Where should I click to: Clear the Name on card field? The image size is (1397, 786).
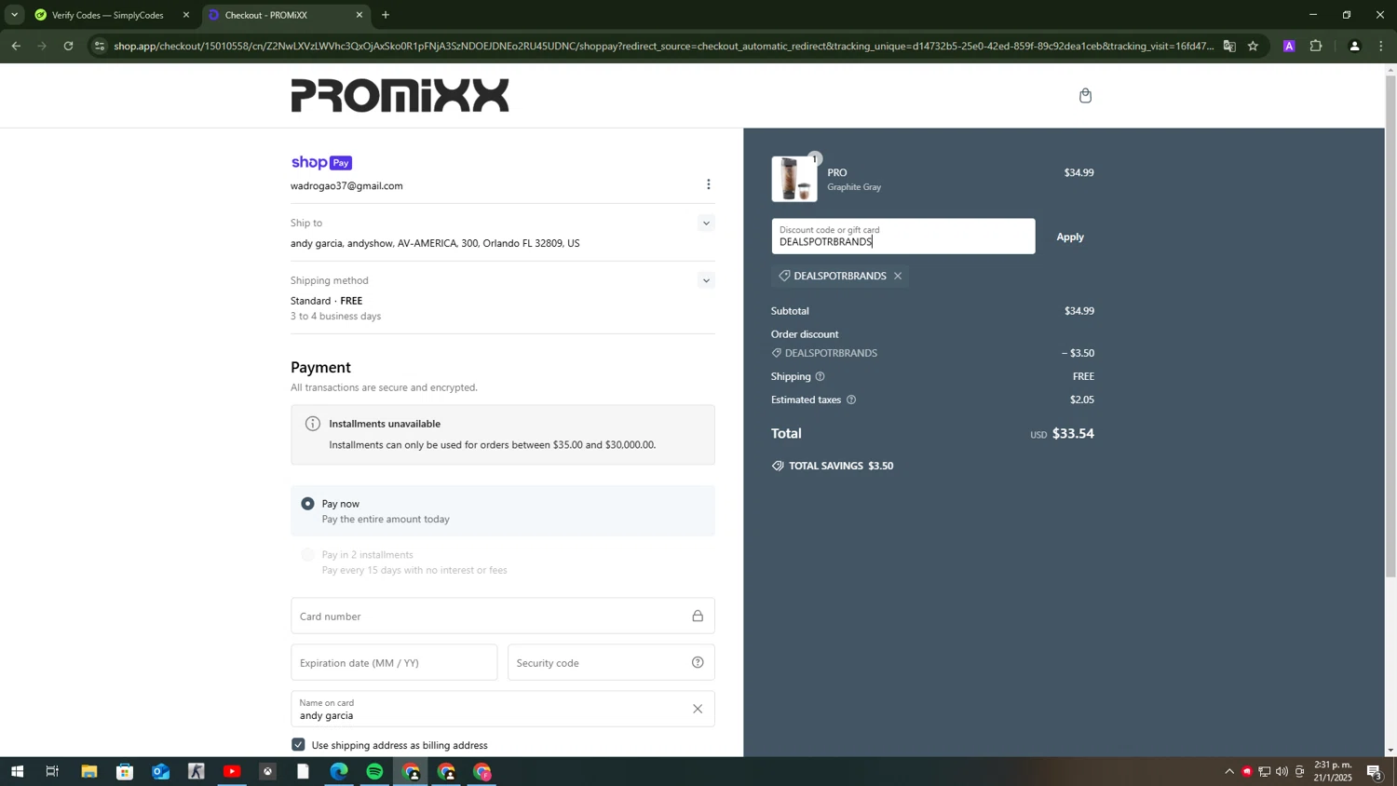click(x=698, y=709)
